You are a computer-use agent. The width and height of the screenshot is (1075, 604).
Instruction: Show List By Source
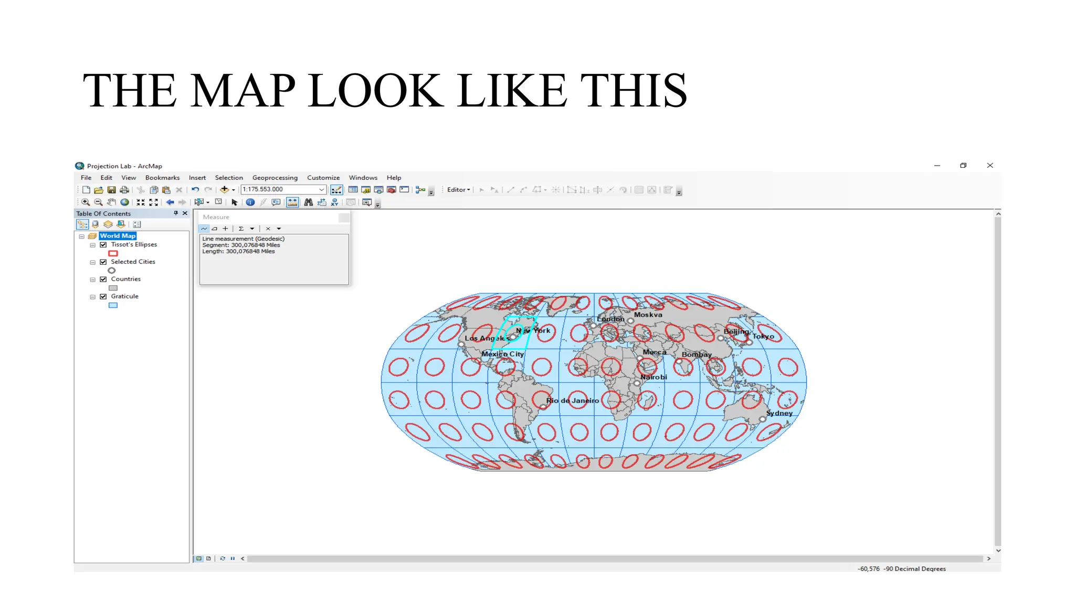point(96,224)
